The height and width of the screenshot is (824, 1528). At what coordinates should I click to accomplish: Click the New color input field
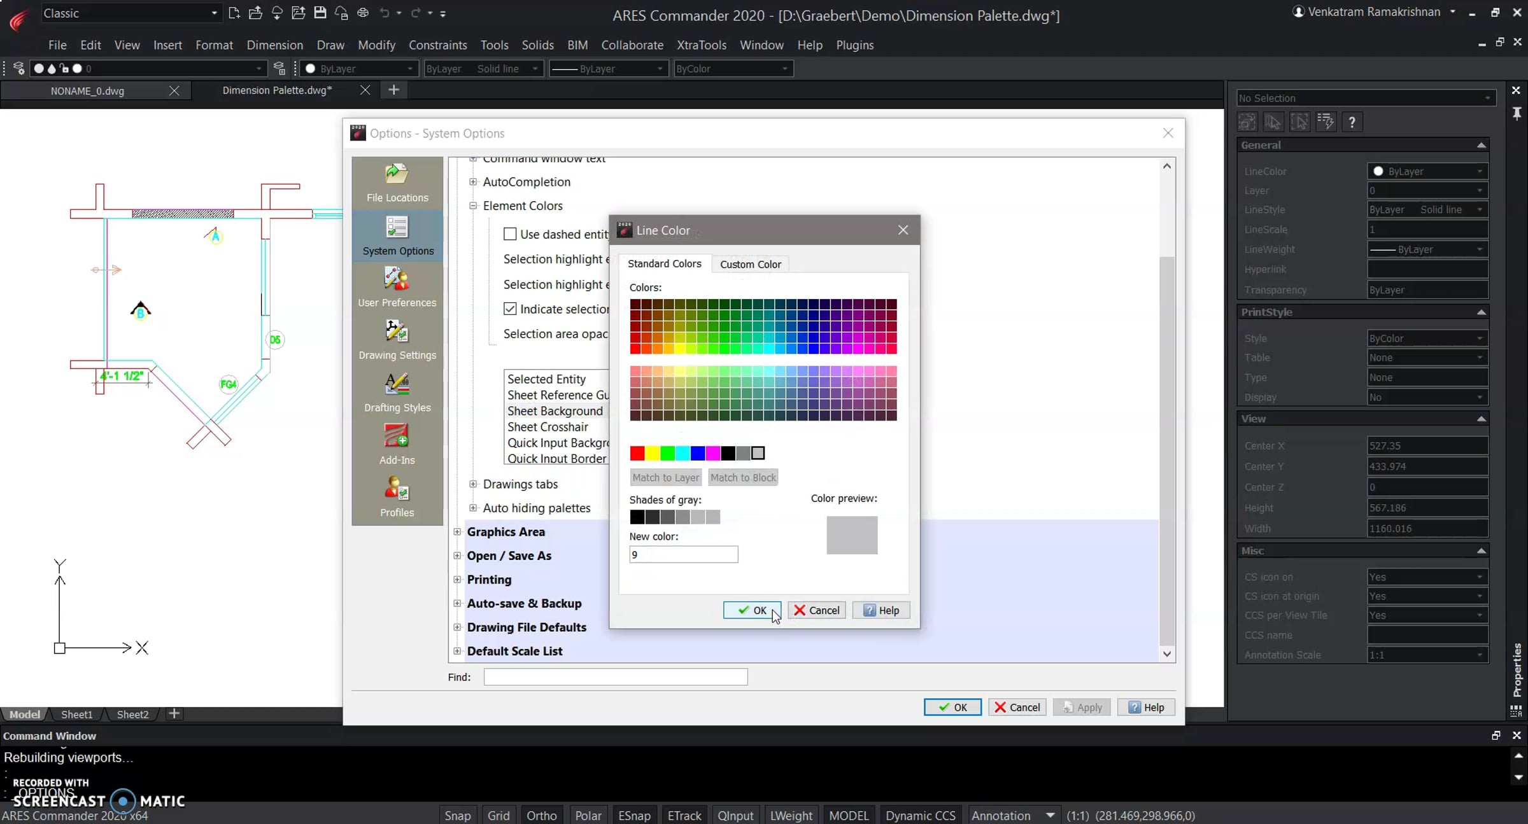coord(683,555)
